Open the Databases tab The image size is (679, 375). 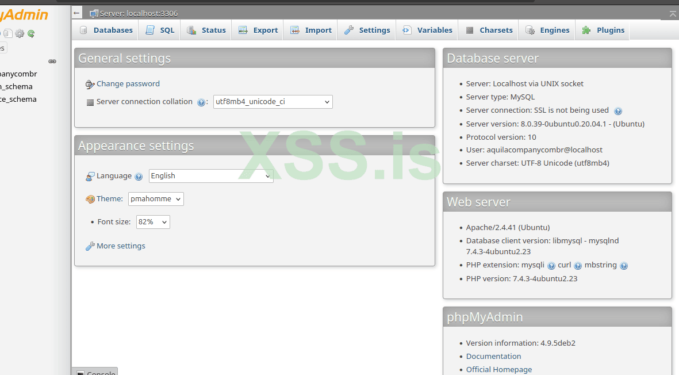pos(106,30)
